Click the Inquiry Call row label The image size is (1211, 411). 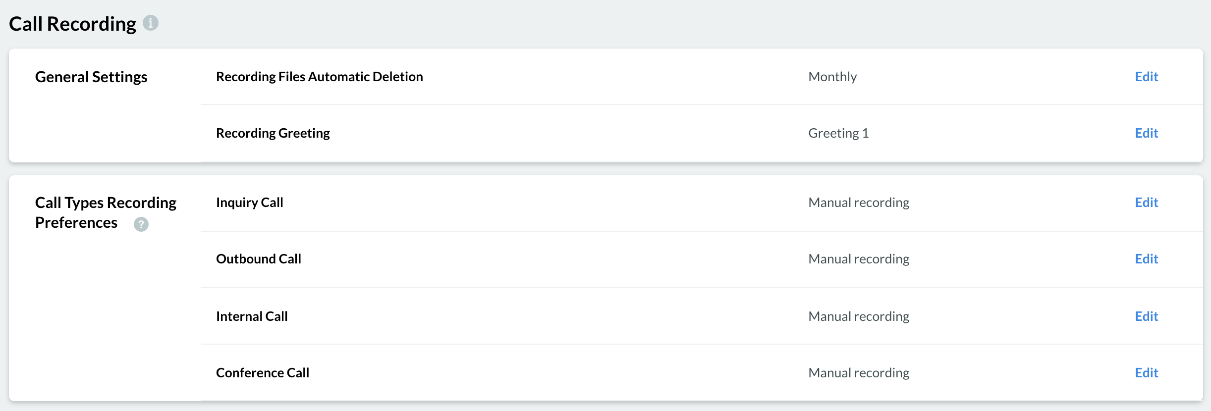tap(250, 203)
